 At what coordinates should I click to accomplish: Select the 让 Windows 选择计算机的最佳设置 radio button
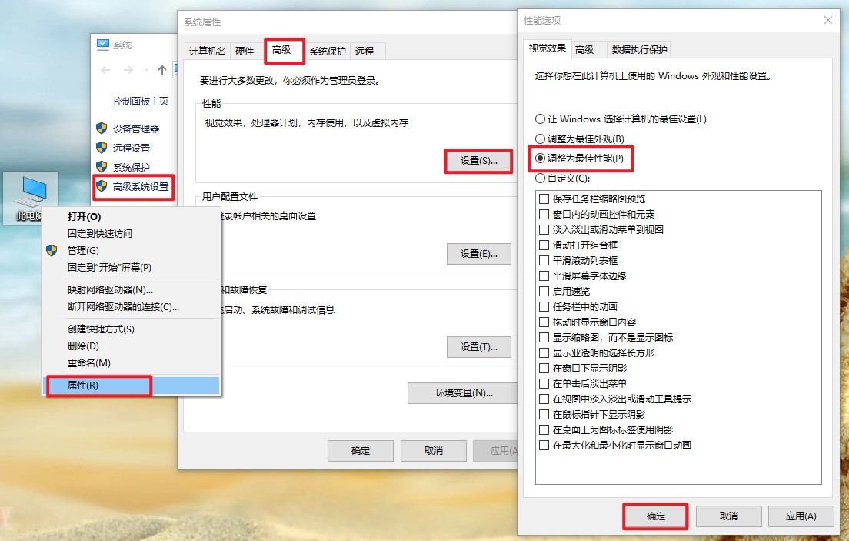541,118
